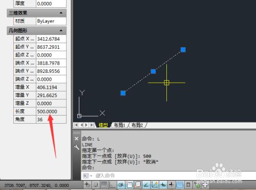Viewport: 256px width, 190px height.
Task: Go to next layout tab arrow
Action: pos(87,125)
